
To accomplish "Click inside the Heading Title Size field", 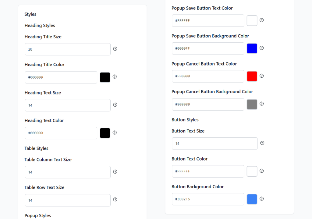I will pyautogui.click(x=67, y=49).
